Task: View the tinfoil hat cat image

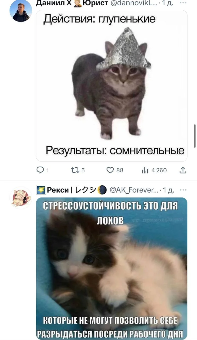Action: pyautogui.click(x=112, y=86)
